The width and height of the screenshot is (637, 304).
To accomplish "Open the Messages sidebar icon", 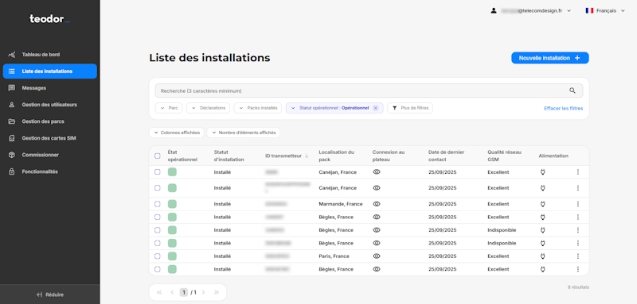I will pyautogui.click(x=12, y=88).
